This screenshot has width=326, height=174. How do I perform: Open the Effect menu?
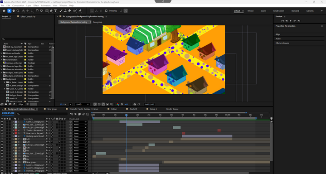tap(36, 5)
